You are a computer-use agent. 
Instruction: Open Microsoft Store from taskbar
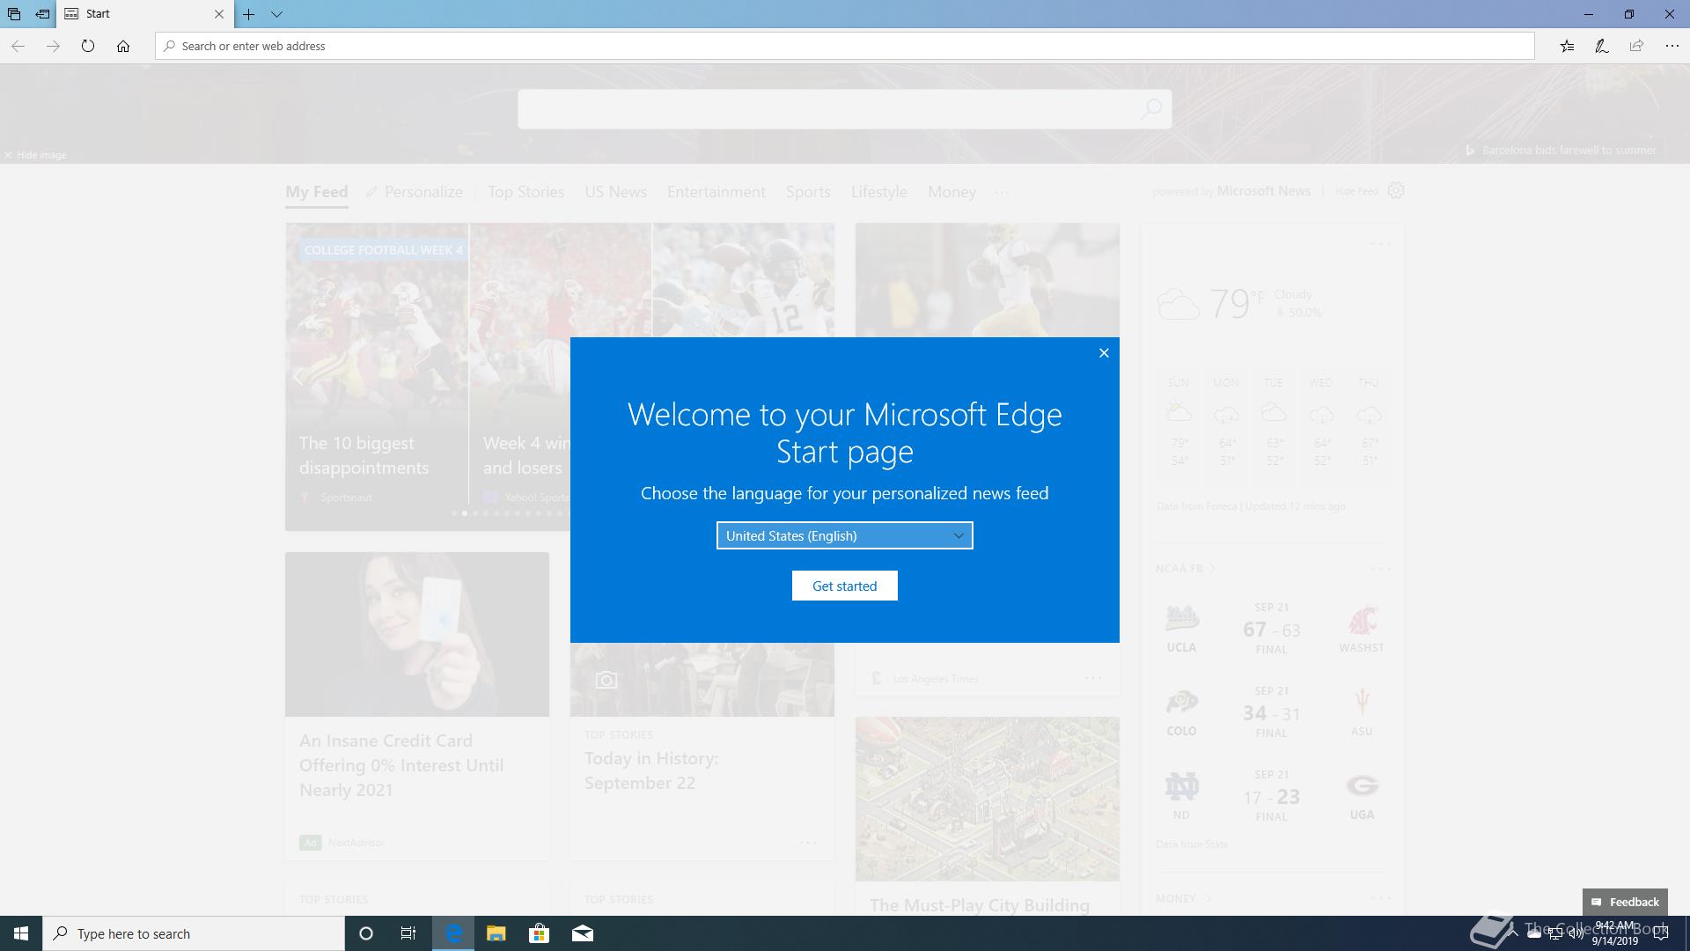click(x=539, y=933)
